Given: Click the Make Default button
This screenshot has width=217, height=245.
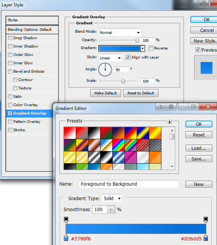Looking at the screenshot, I should (105, 93).
